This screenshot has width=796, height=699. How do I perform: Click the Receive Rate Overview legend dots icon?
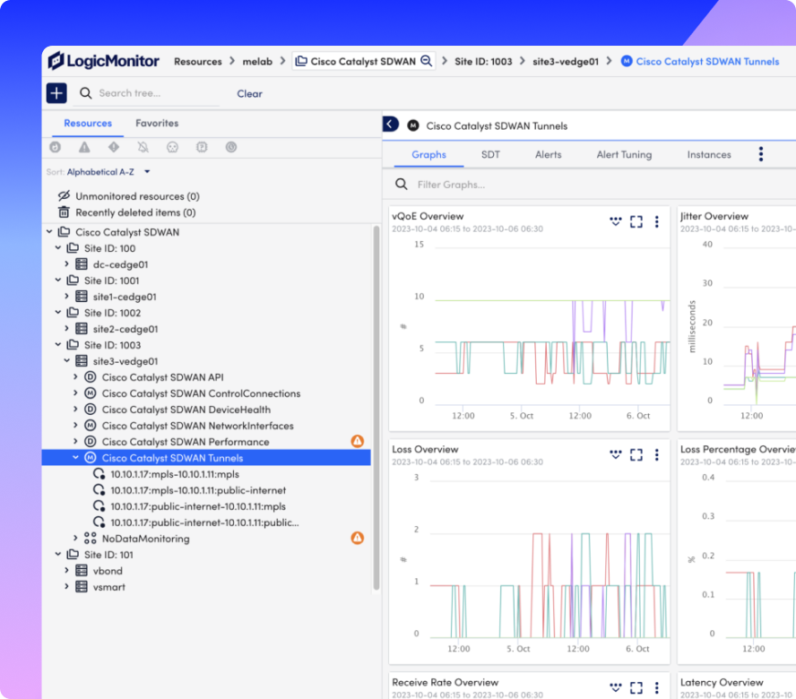pos(615,687)
